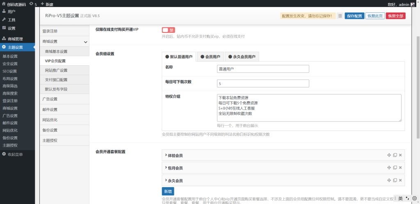
Task: Collapse the 商城设置 section chevron
Action: (85, 42)
